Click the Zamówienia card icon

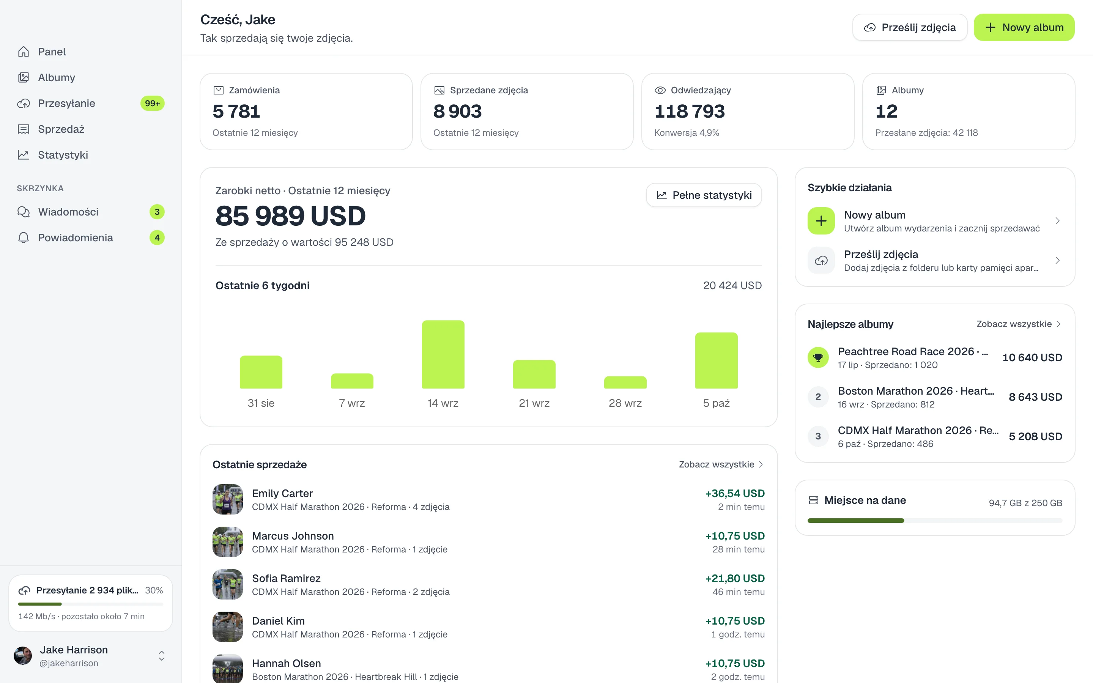click(218, 90)
